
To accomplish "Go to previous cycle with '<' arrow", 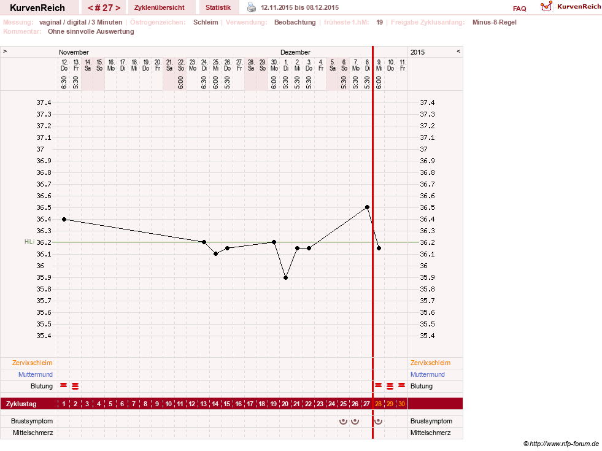I will pos(90,8).
